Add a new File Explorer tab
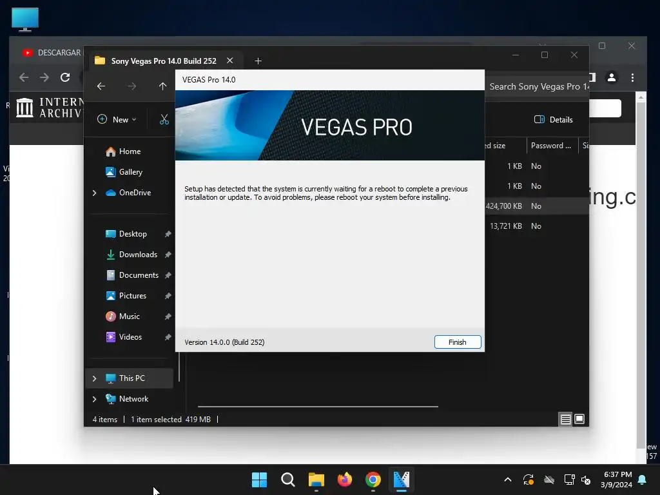 258,61
